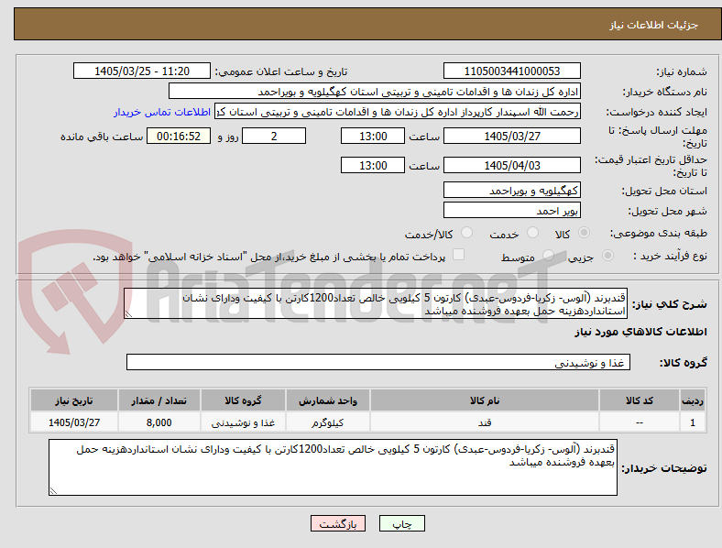This screenshot has width=722, height=548.
Task: Click the نام کالا column header
Action: pyautogui.click(x=485, y=400)
